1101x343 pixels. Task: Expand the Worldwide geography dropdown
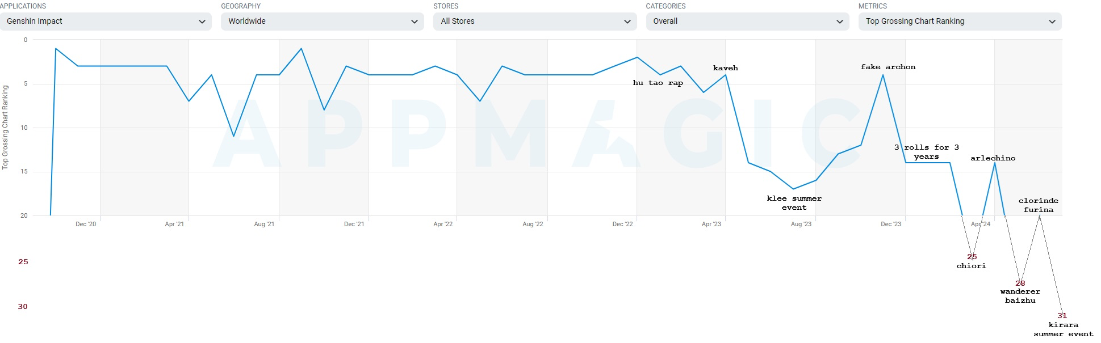tap(323, 22)
